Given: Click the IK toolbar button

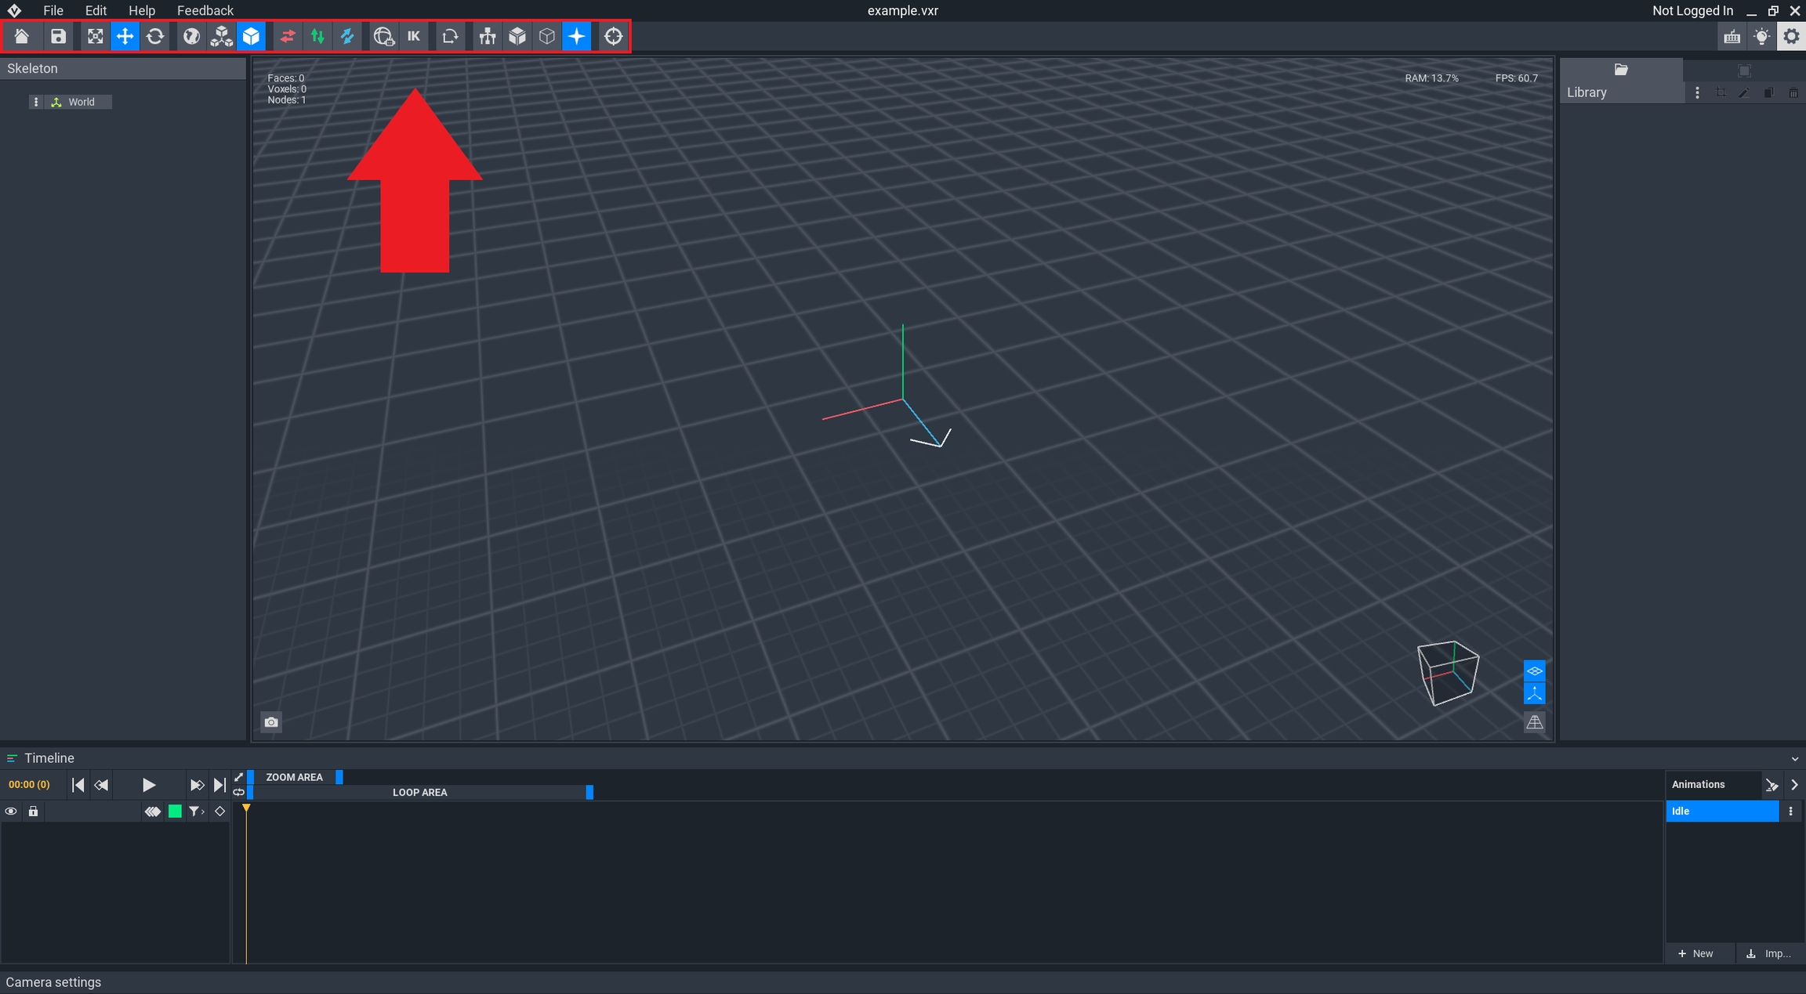Looking at the screenshot, I should pyautogui.click(x=413, y=36).
